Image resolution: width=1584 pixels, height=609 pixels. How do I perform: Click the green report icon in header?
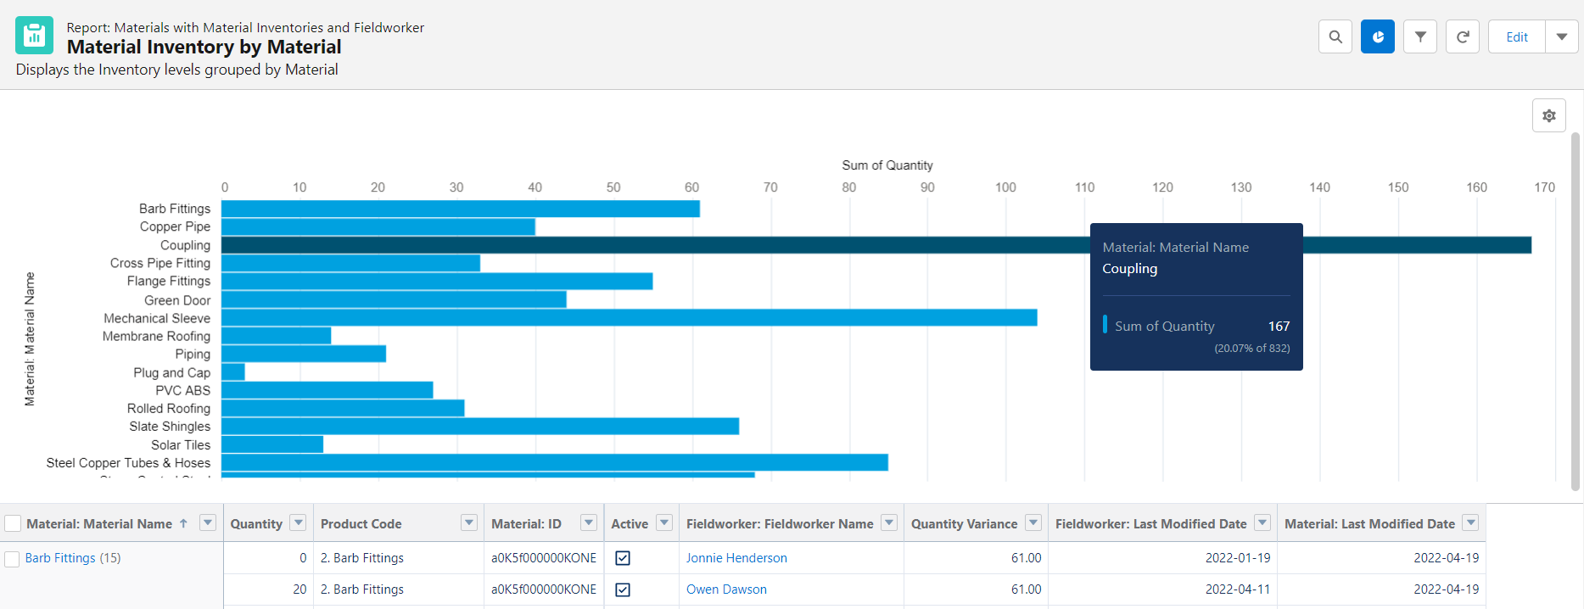pyautogui.click(x=34, y=36)
